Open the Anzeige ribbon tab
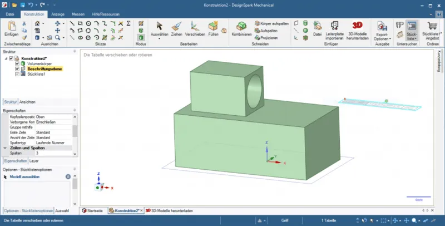This screenshot has height=226, width=445. point(58,14)
